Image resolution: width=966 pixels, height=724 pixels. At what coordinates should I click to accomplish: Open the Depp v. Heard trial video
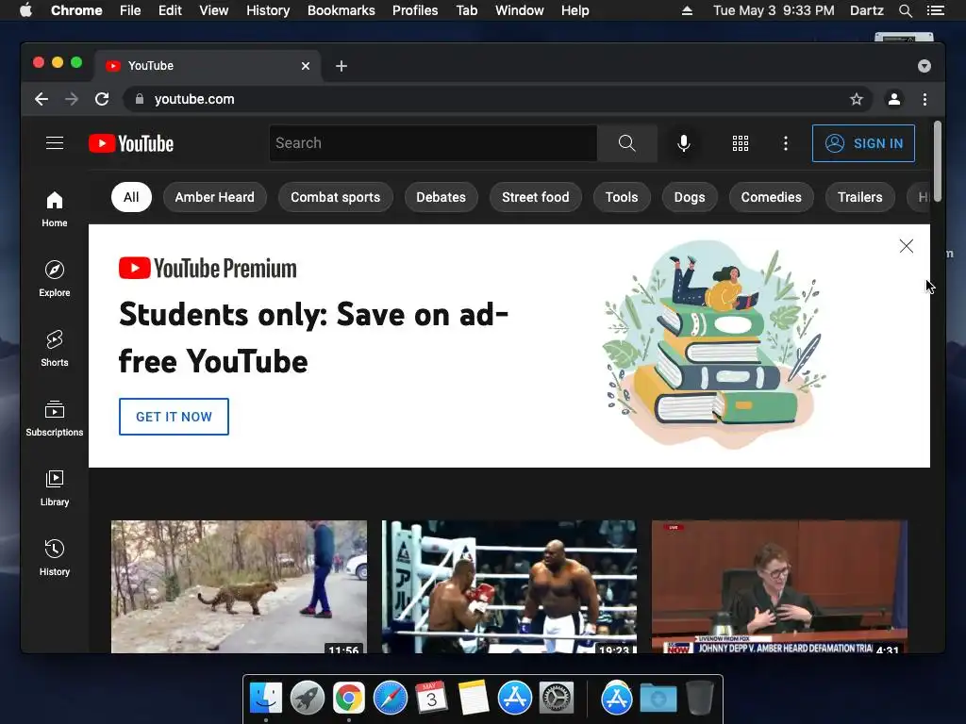[x=779, y=586]
